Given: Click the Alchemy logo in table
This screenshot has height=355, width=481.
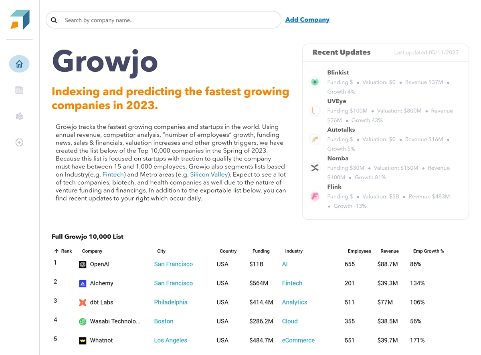Looking at the screenshot, I should click(x=83, y=283).
